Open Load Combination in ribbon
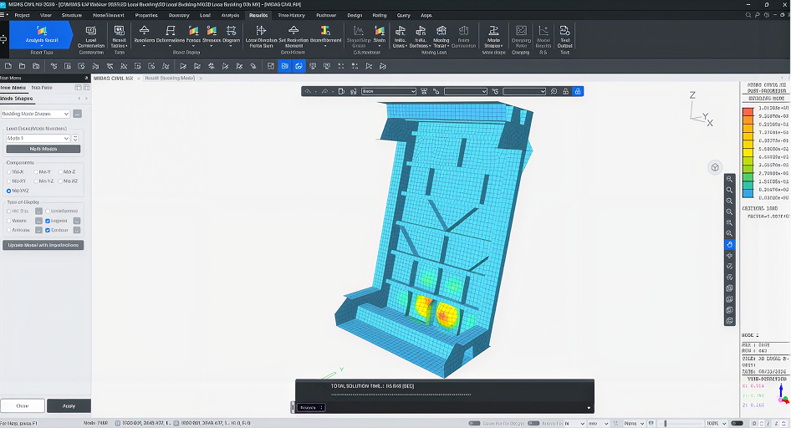791x428 pixels. (91, 37)
